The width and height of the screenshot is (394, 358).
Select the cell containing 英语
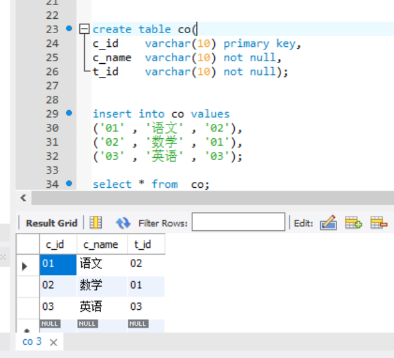click(x=102, y=307)
